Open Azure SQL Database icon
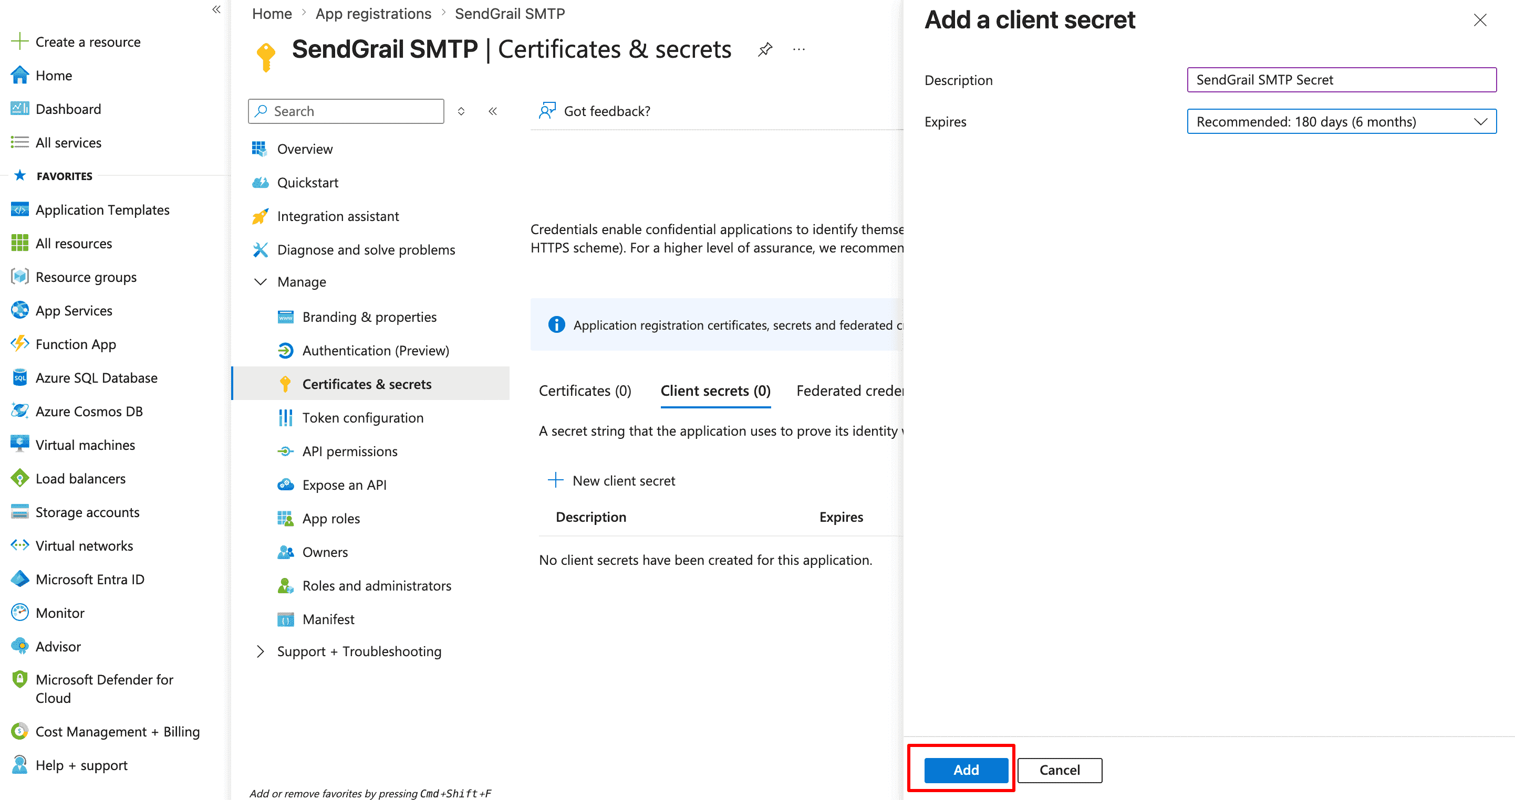Viewport: 1515px width, 800px height. pyautogui.click(x=19, y=377)
